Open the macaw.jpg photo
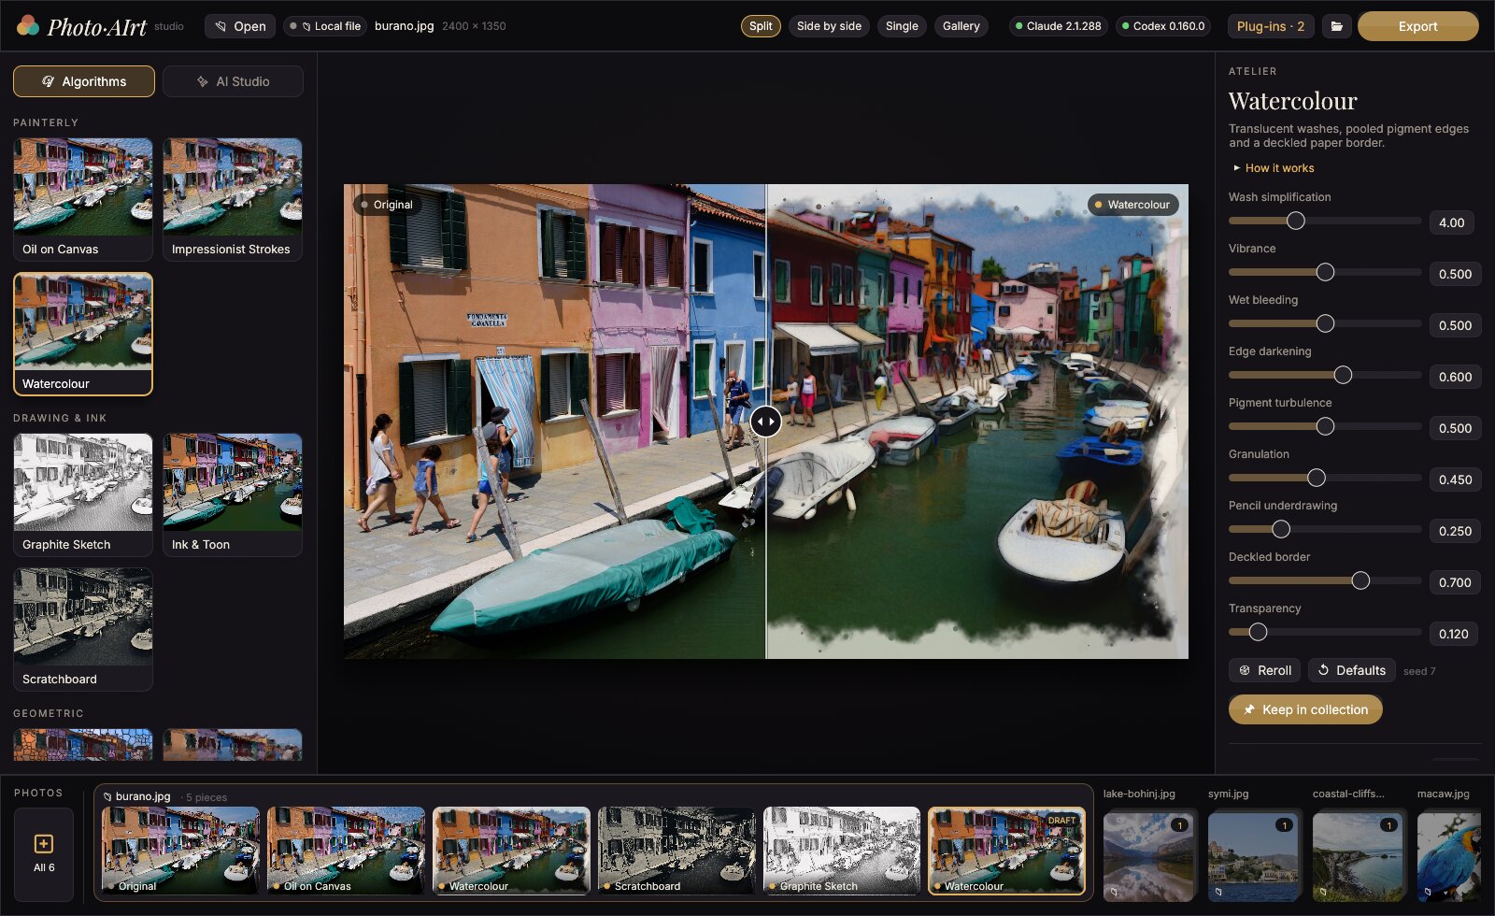Screen dimensions: 1495x916 tap(1449, 856)
